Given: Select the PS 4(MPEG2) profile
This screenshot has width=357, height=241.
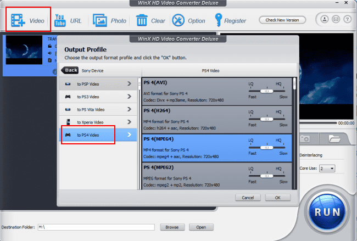Looking at the screenshot, I should point(217,176).
